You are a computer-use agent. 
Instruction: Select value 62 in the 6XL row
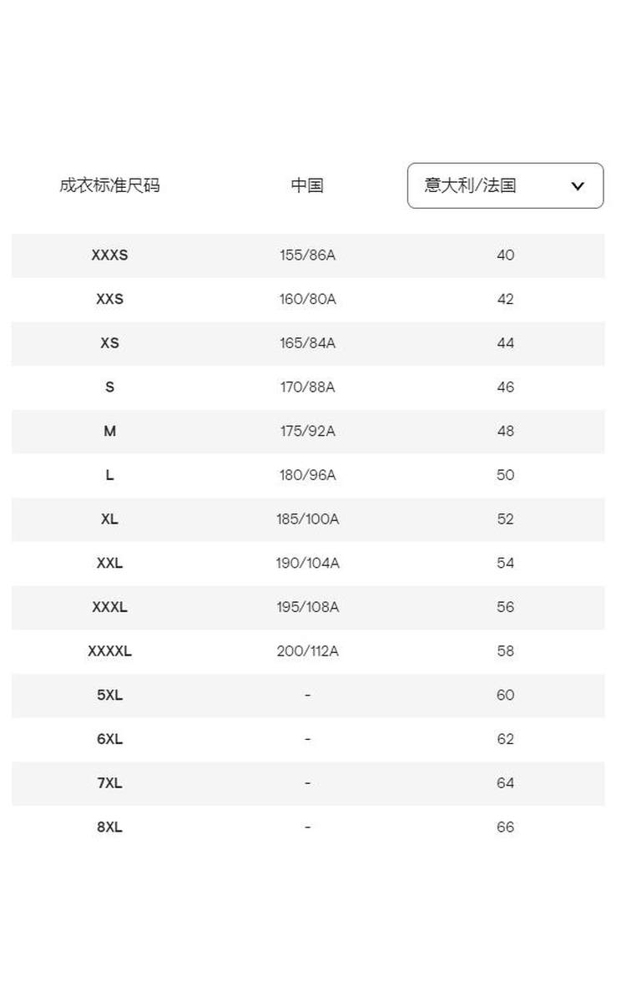click(x=505, y=740)
